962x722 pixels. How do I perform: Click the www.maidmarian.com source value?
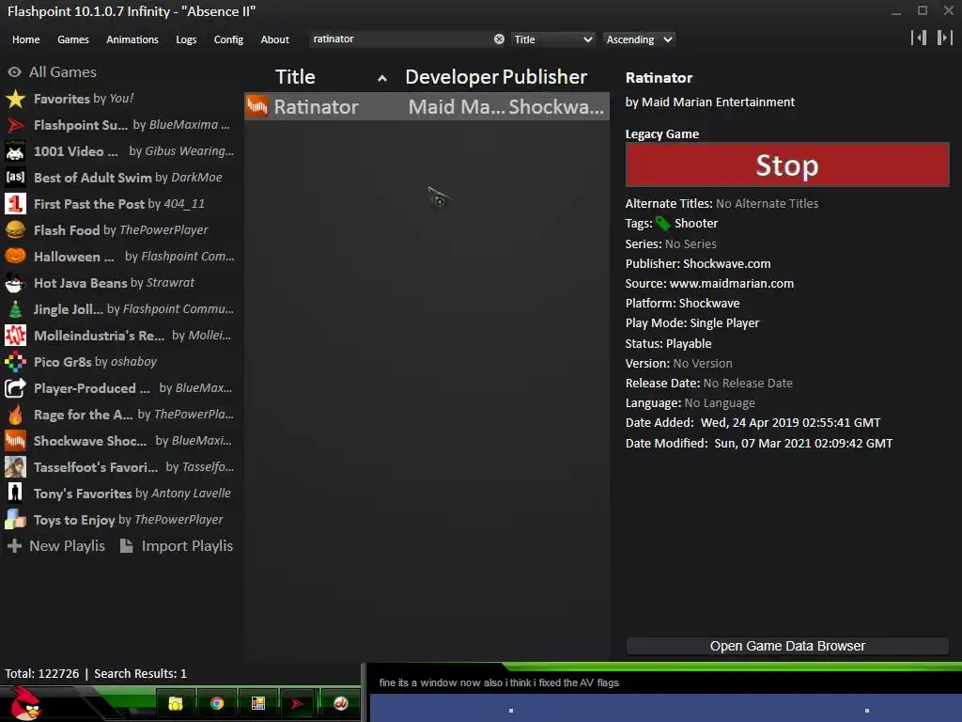[731, 284]
